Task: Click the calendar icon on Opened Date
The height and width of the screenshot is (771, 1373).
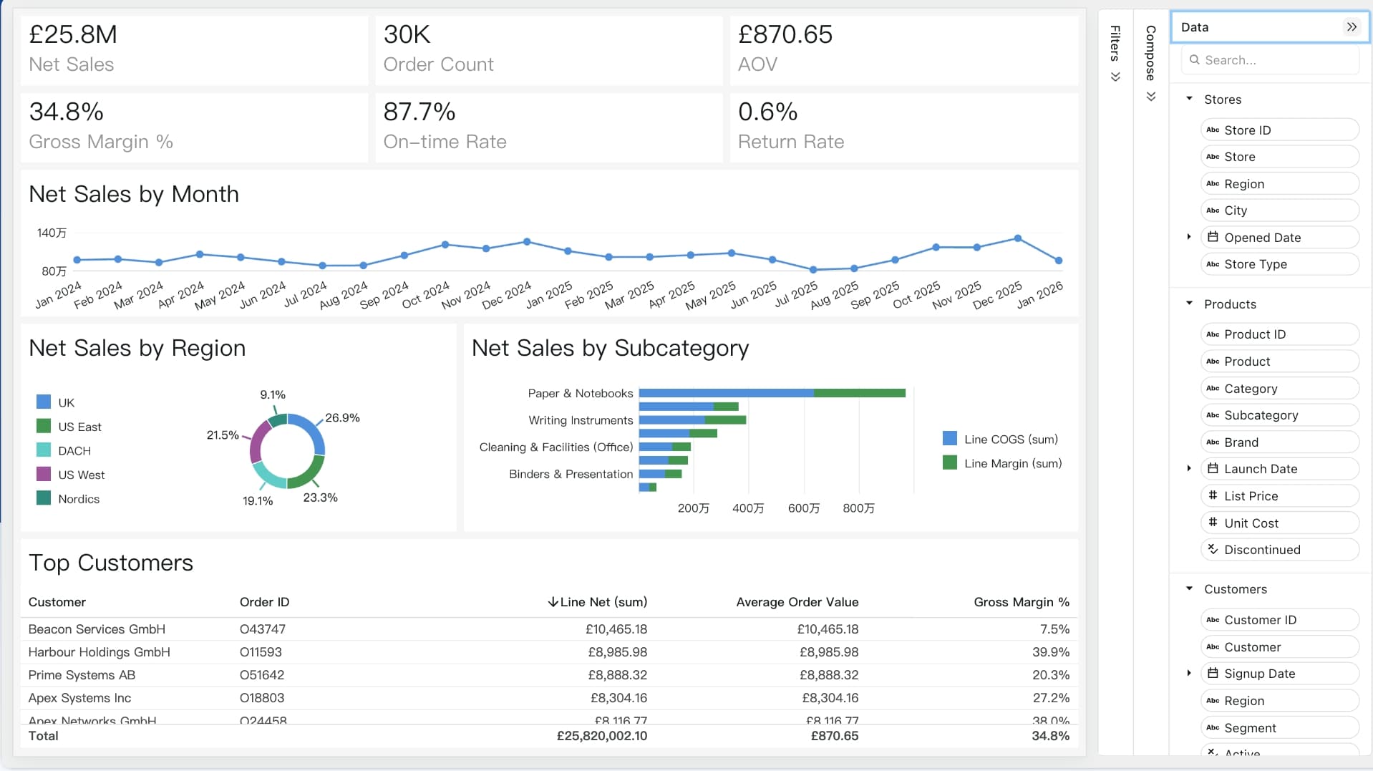Action: pos(1213,237)
